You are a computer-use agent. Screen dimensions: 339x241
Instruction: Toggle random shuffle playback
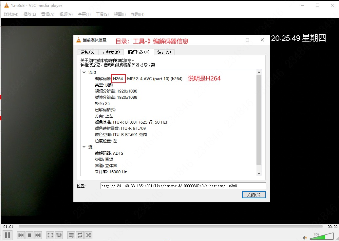tap(88, 235)
